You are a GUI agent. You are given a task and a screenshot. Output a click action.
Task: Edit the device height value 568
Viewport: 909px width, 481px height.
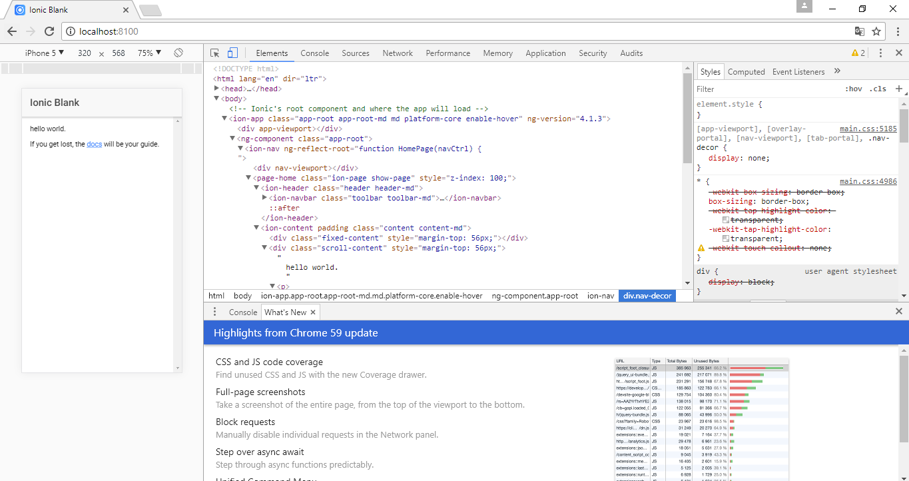[x=119, y=53]
